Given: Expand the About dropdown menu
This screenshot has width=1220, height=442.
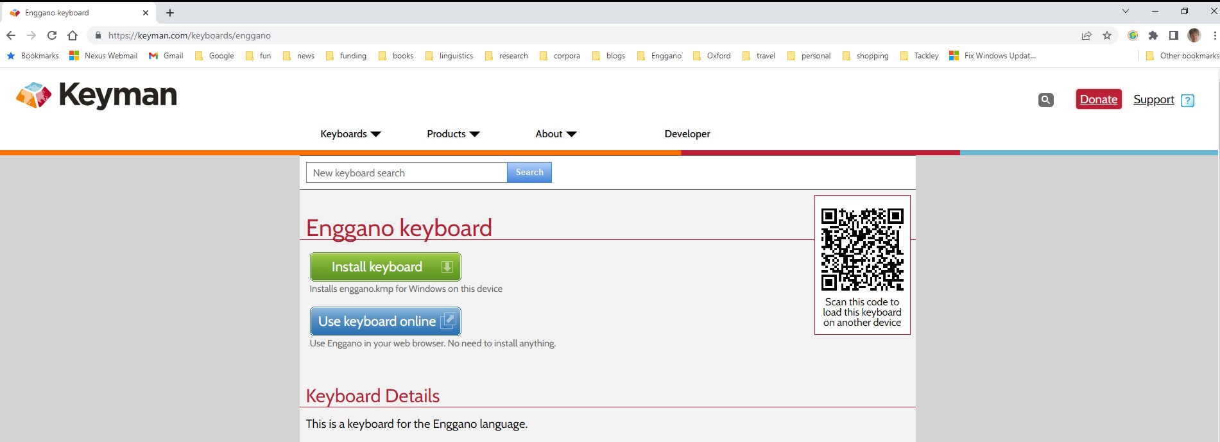Looking at the screenshot, I should click(556, 134).
